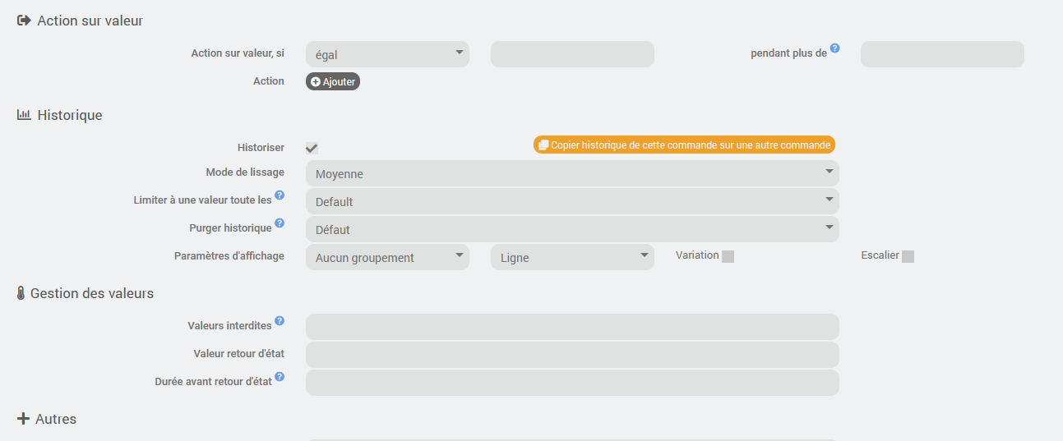Click help icon beside 'Durée avant retour d'état'
Screen dimensions: 1063x441
point(280,377)
